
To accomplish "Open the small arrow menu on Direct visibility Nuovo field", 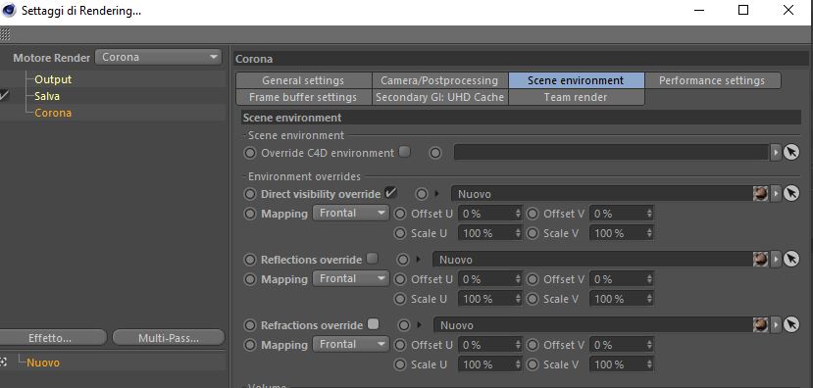I will [x=776, y=194].
